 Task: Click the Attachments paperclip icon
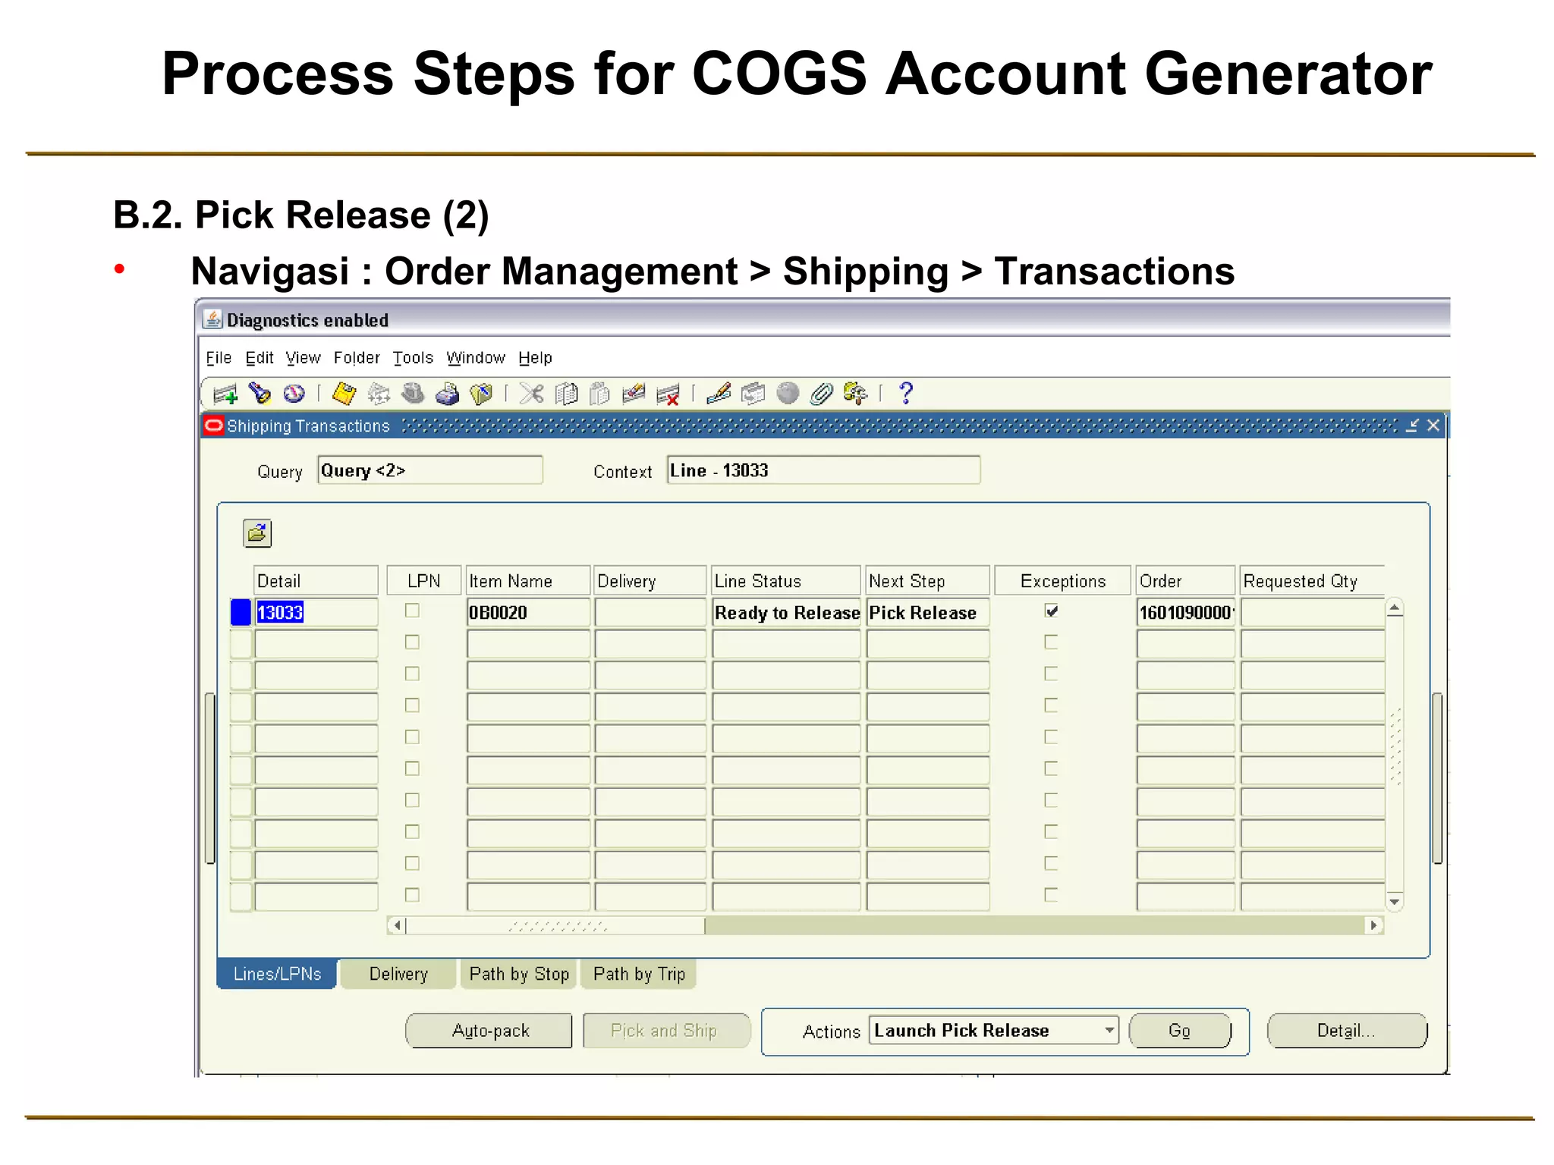[822, 394]
